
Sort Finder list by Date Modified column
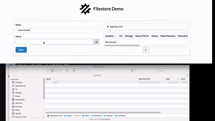click(x=150, y=79)
